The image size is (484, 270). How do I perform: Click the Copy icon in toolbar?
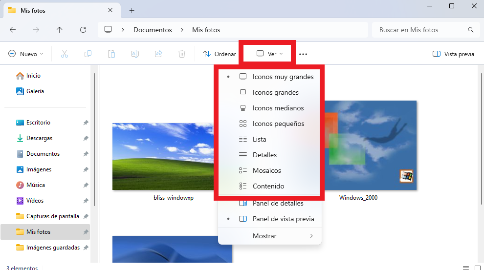(x=88, y=54)
